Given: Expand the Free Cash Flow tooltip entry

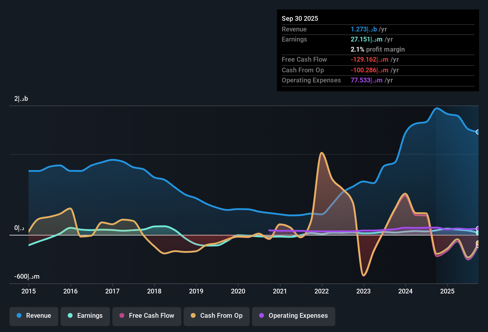Looking at the screenshot, I should click(x=304, y=59).
